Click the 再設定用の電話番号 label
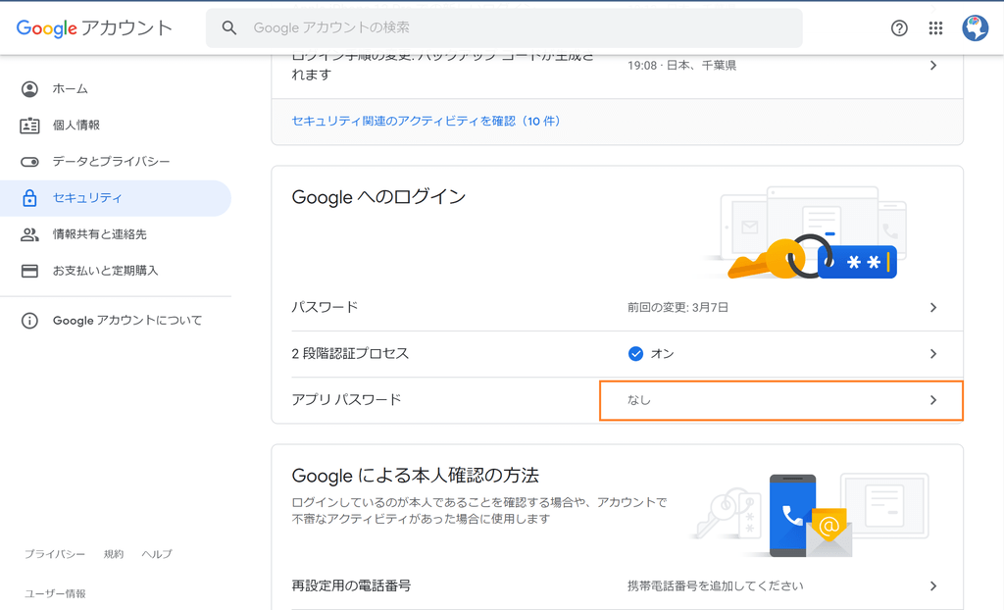Screen dimensions: 1004x610 click(351, 585)
